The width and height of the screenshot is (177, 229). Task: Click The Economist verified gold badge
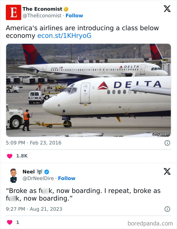pos(66,9)
